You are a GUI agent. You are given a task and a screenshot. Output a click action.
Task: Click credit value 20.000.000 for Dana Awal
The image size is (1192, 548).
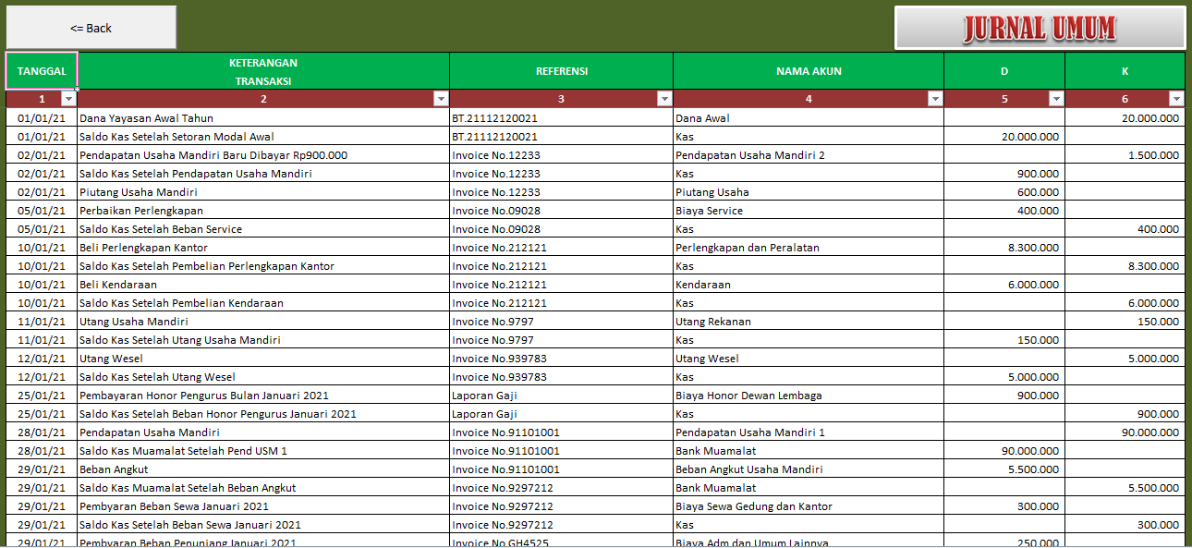click(x=1125, y=118)
